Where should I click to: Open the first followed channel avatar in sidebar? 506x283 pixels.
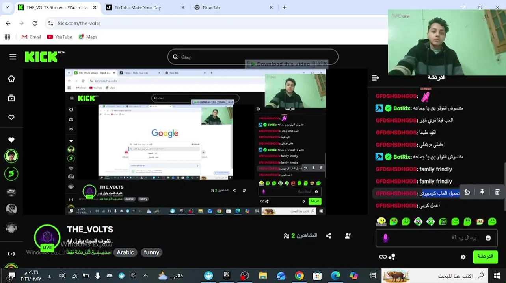click(x=11, y=156)
